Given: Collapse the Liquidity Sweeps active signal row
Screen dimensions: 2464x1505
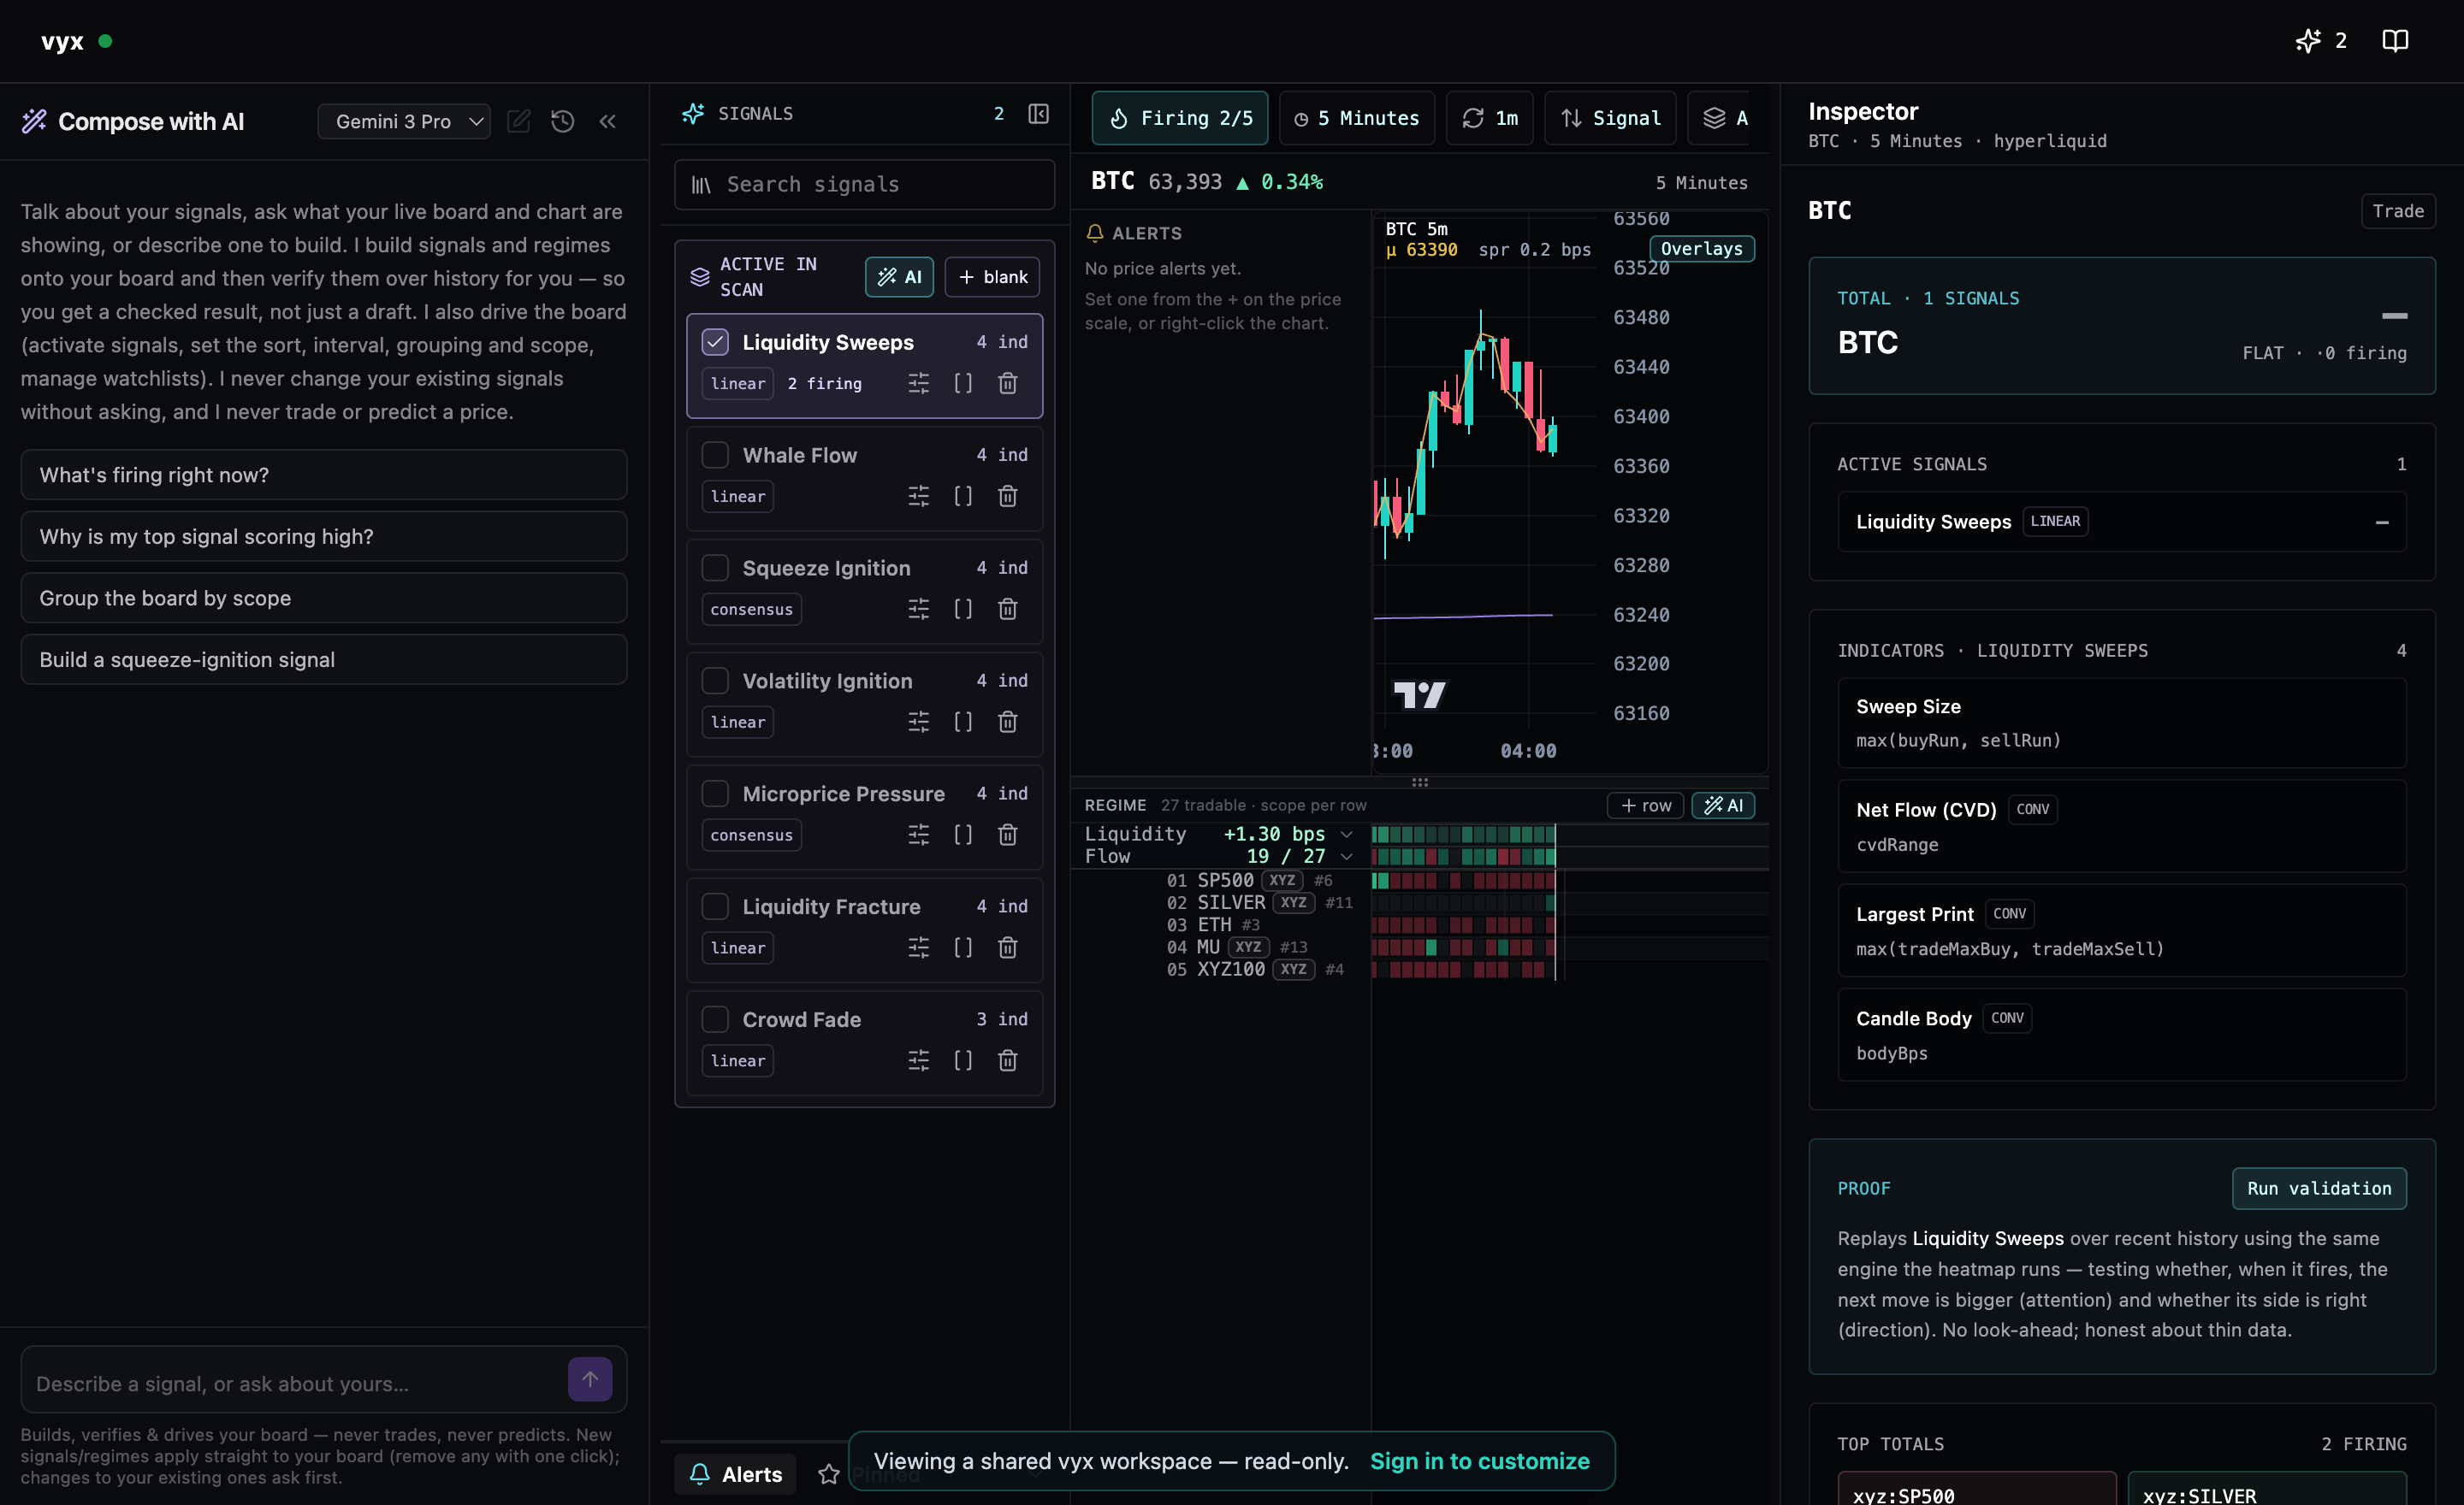Looking at the screenshot, I should 2382,522.
